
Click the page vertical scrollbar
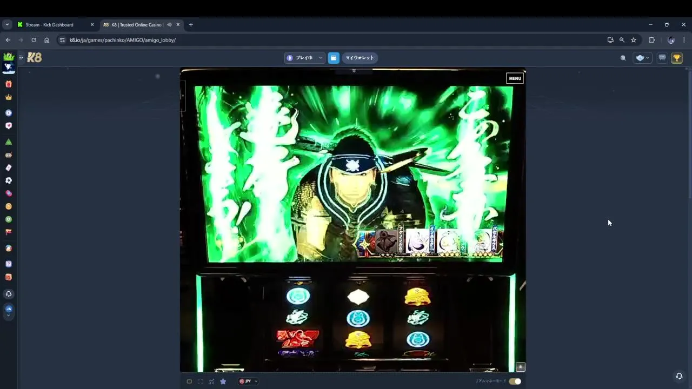click(689, 135)
